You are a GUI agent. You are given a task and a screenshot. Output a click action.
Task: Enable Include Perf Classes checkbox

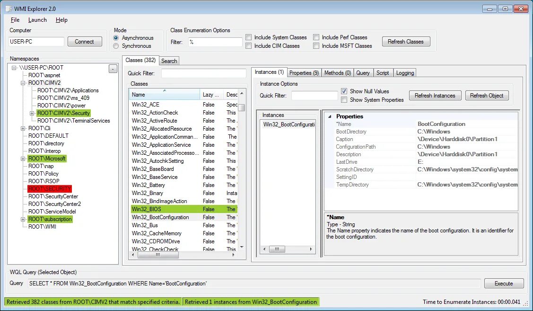pyautogui.click(x=316, y=37)
